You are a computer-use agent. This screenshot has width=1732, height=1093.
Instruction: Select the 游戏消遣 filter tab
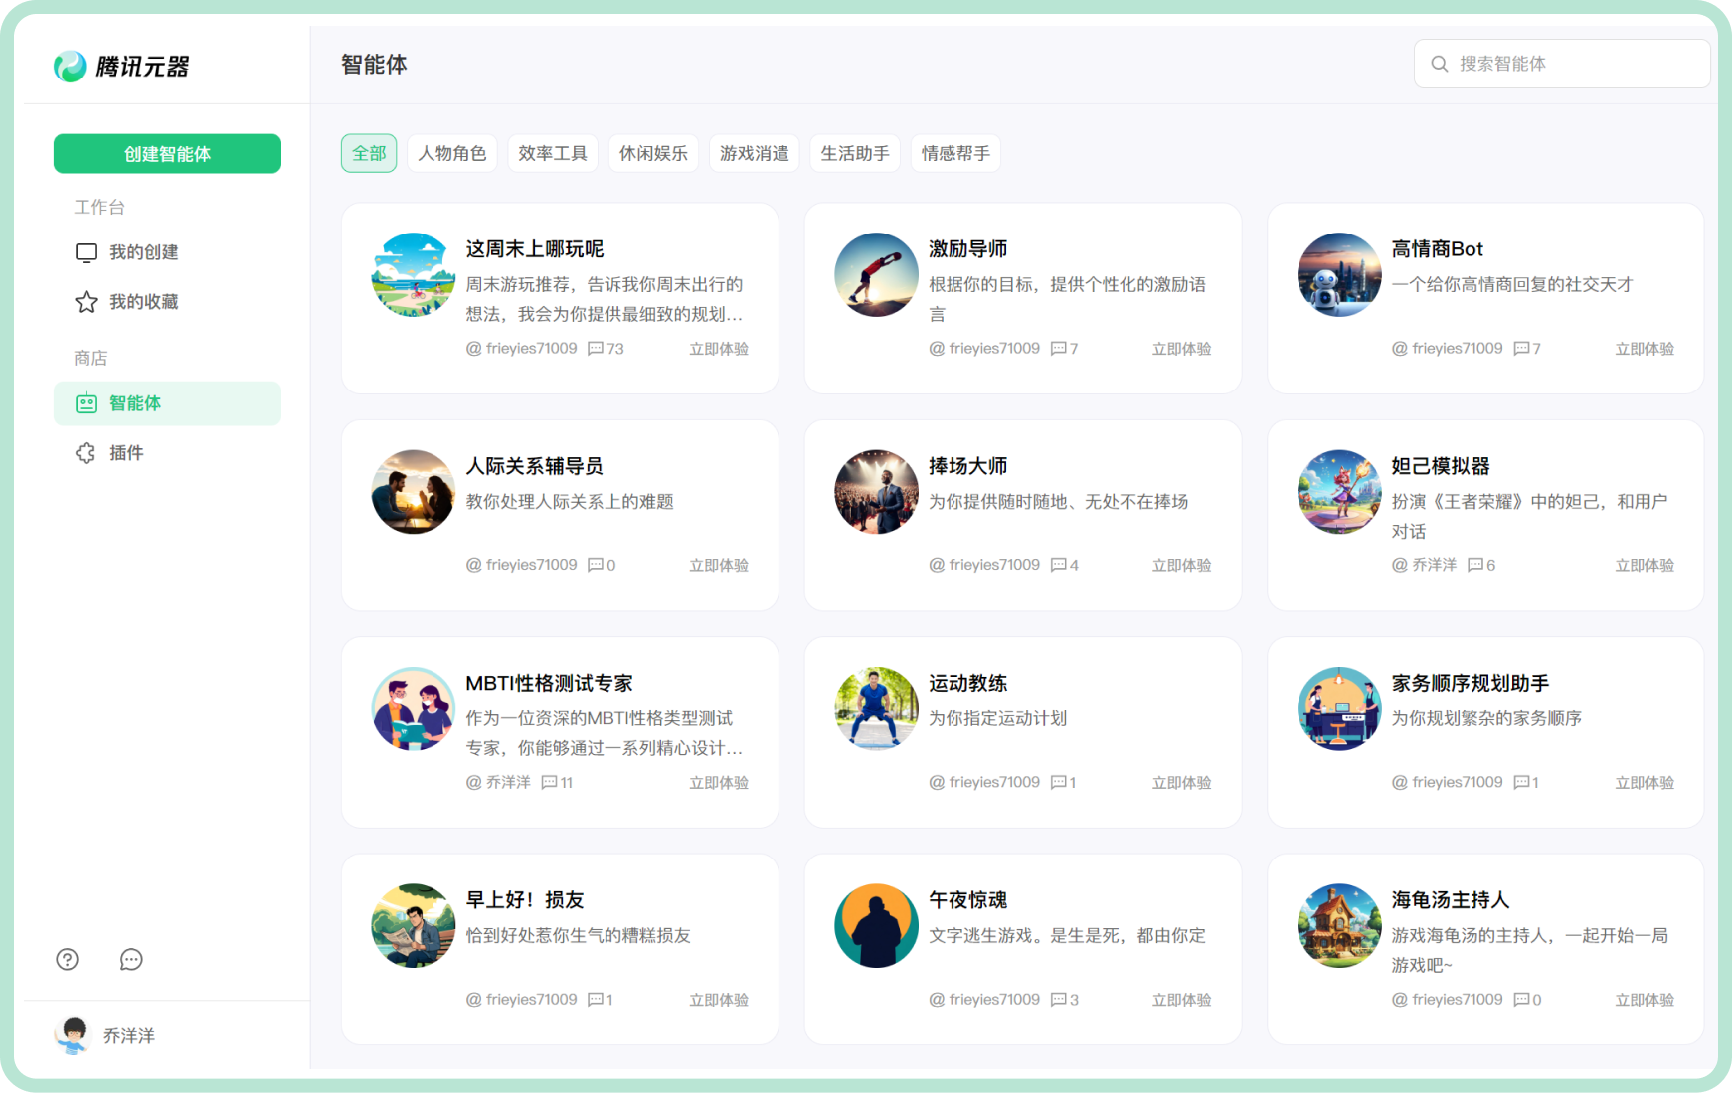tap(754, 153)
